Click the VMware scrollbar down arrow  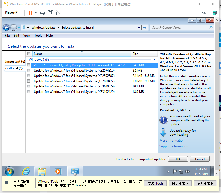217,173
